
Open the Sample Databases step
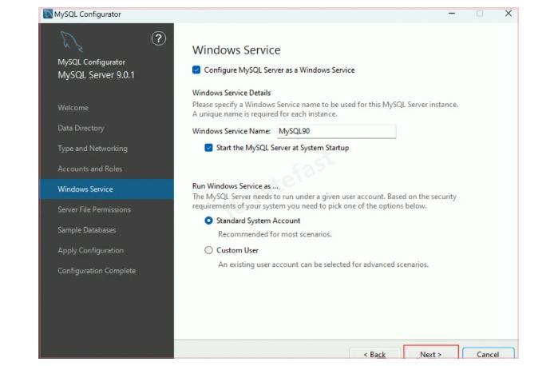pyautogui.click(x=87, y=230)
